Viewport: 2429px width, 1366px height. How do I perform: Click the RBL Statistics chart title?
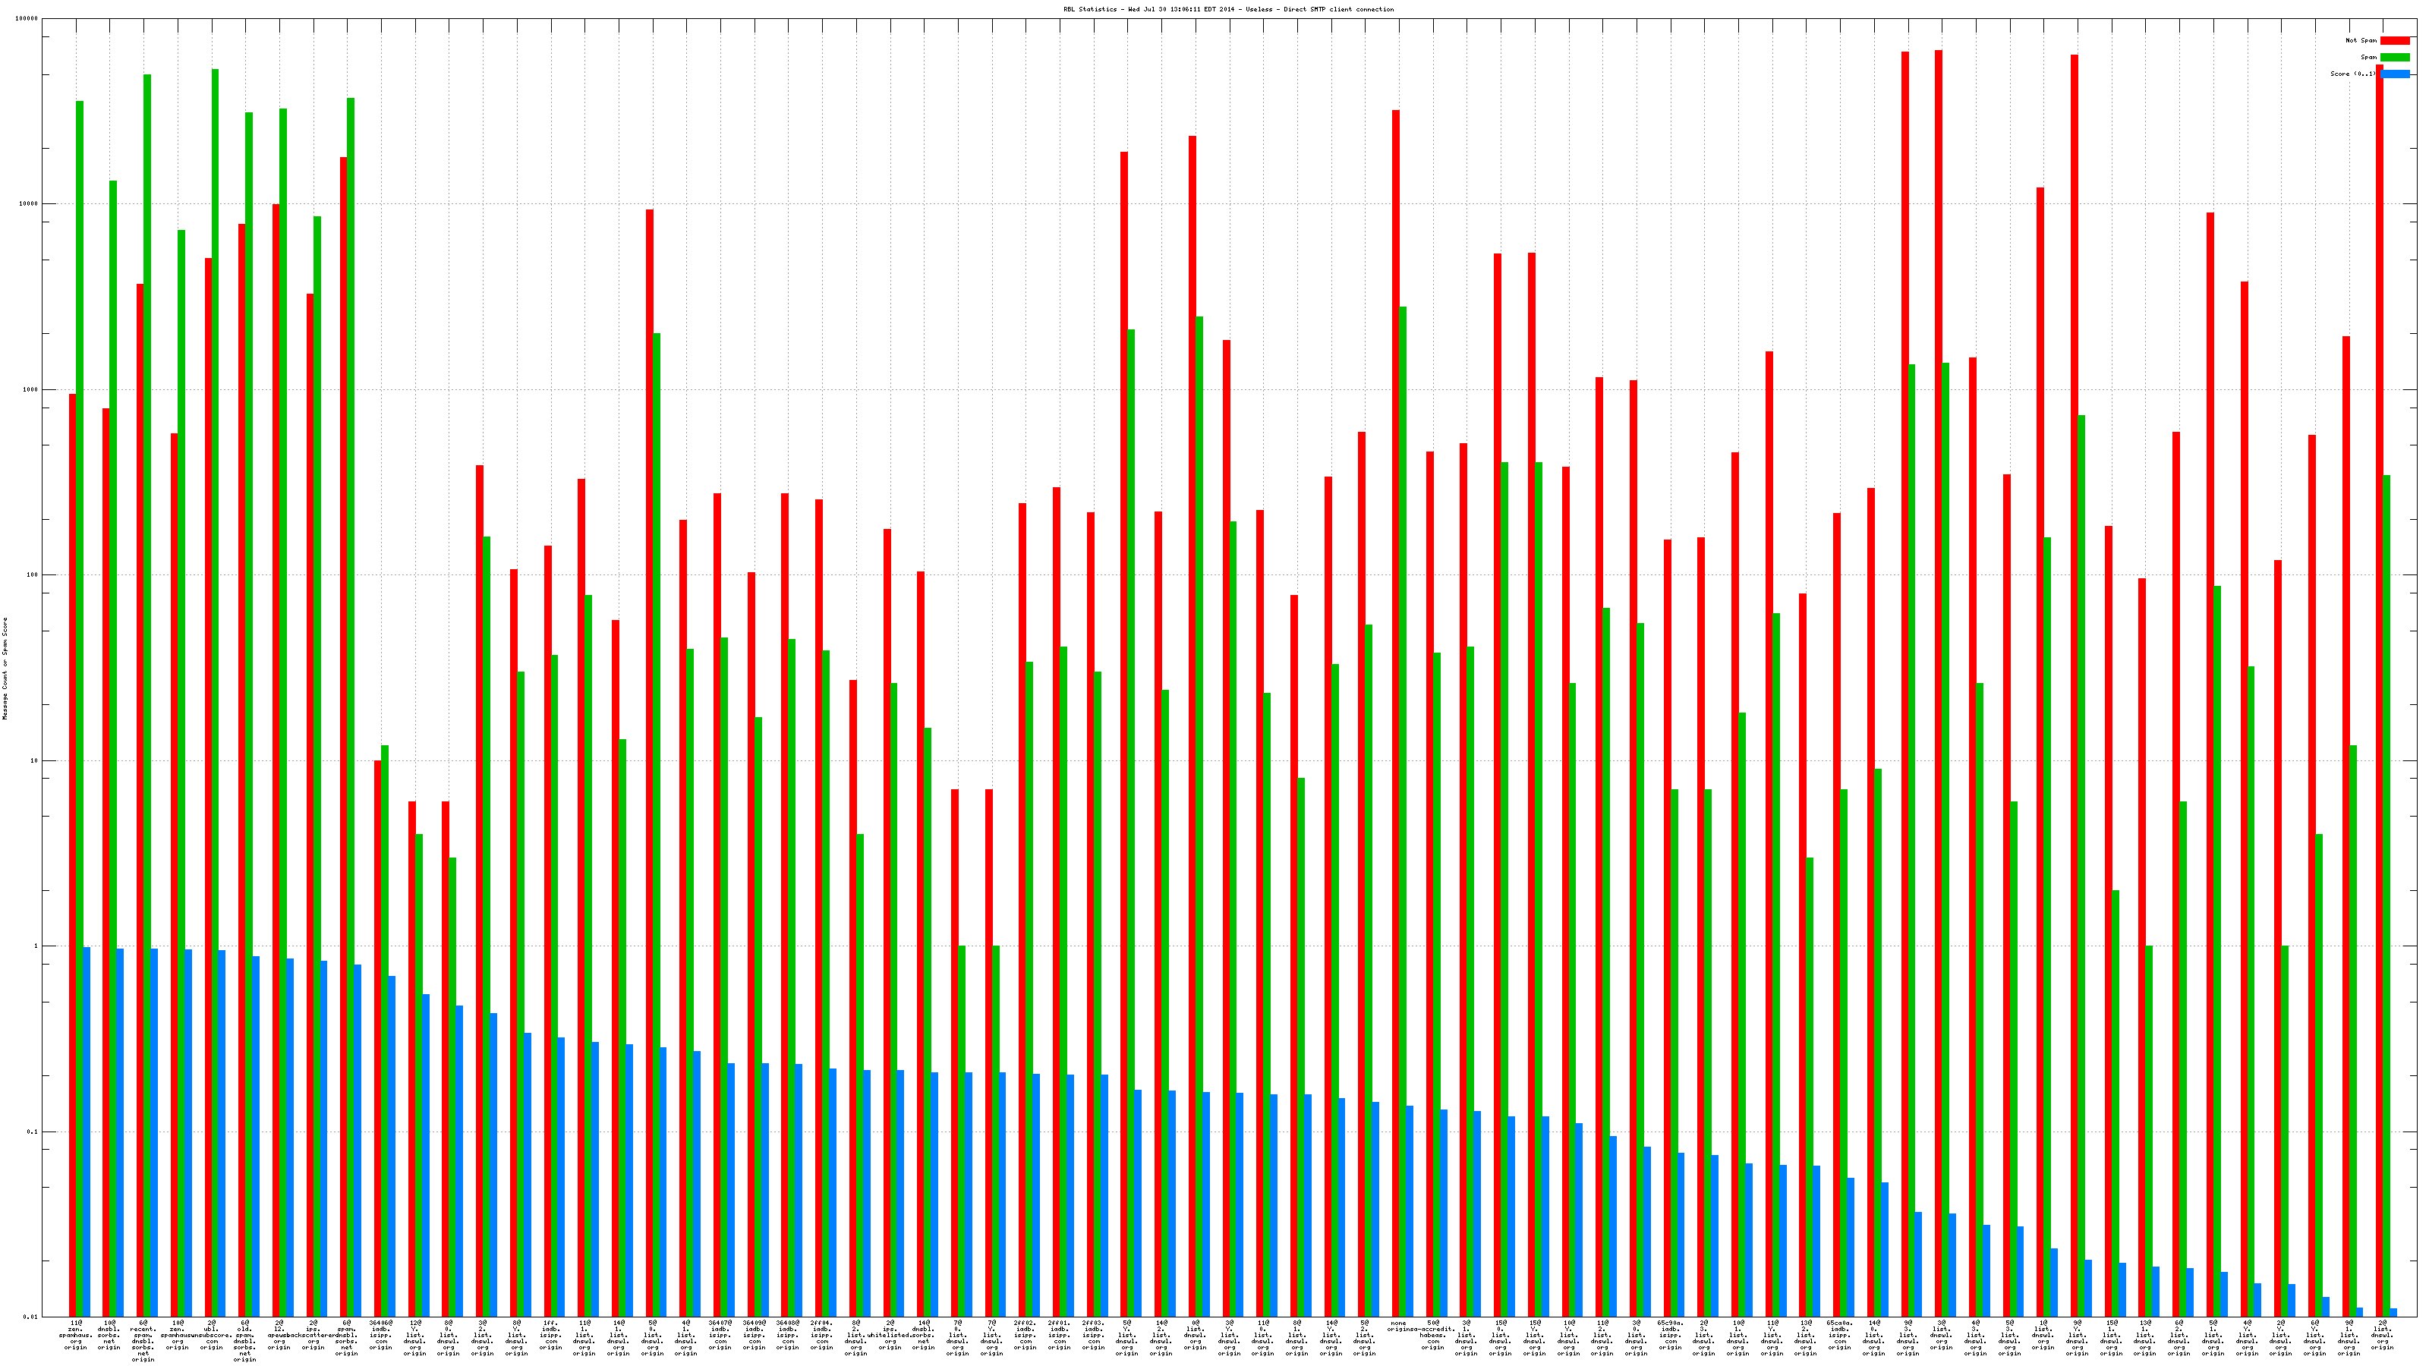click(1227, 9)
